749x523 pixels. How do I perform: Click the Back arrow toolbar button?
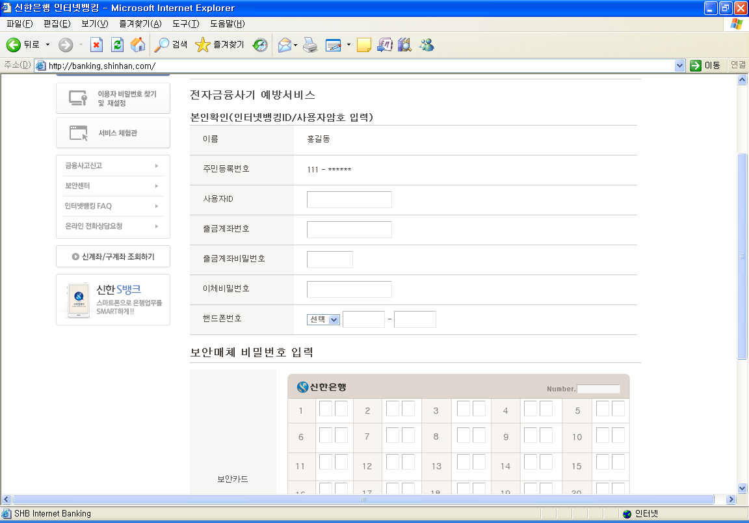click(14, 45)
